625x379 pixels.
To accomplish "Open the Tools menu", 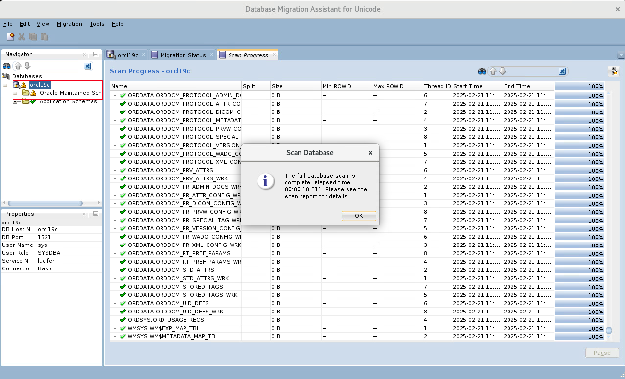I will tap(97, 24).
